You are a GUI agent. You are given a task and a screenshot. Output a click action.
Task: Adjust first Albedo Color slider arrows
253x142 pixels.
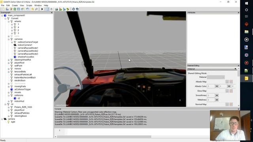point(217,86)
